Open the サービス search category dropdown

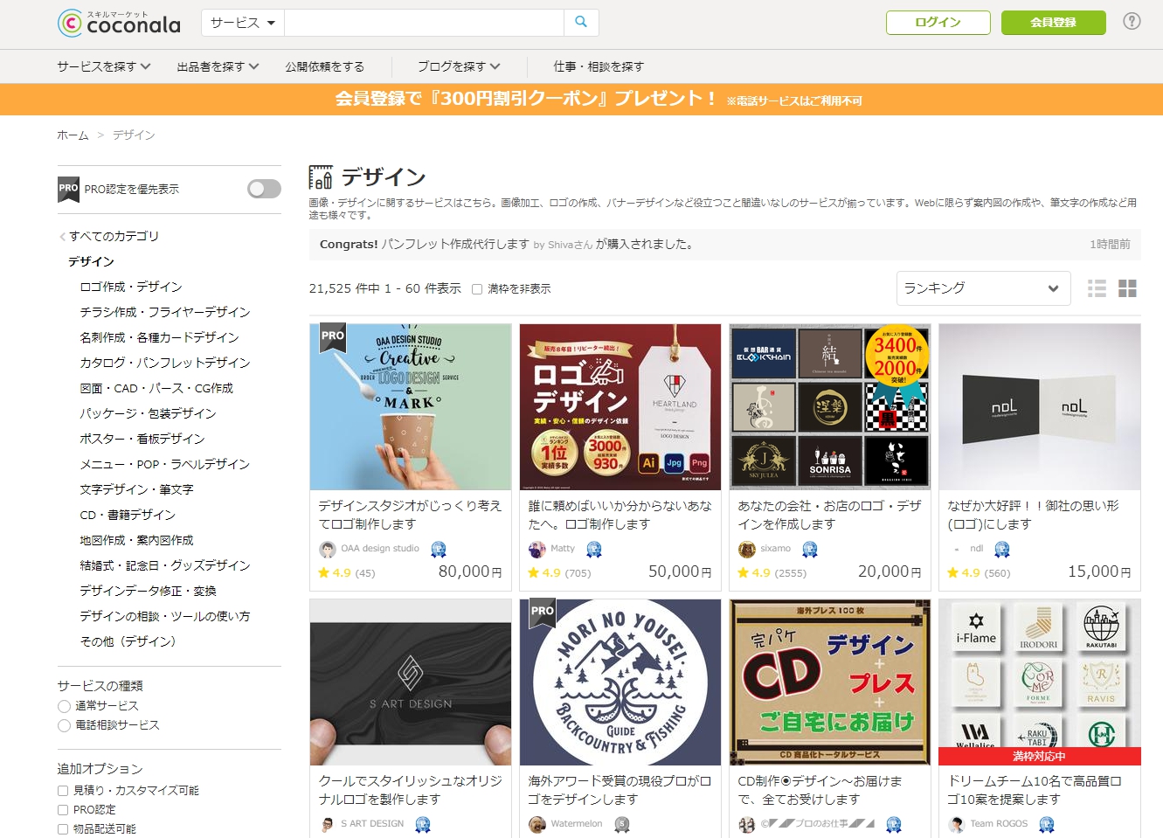pos(243,23)
